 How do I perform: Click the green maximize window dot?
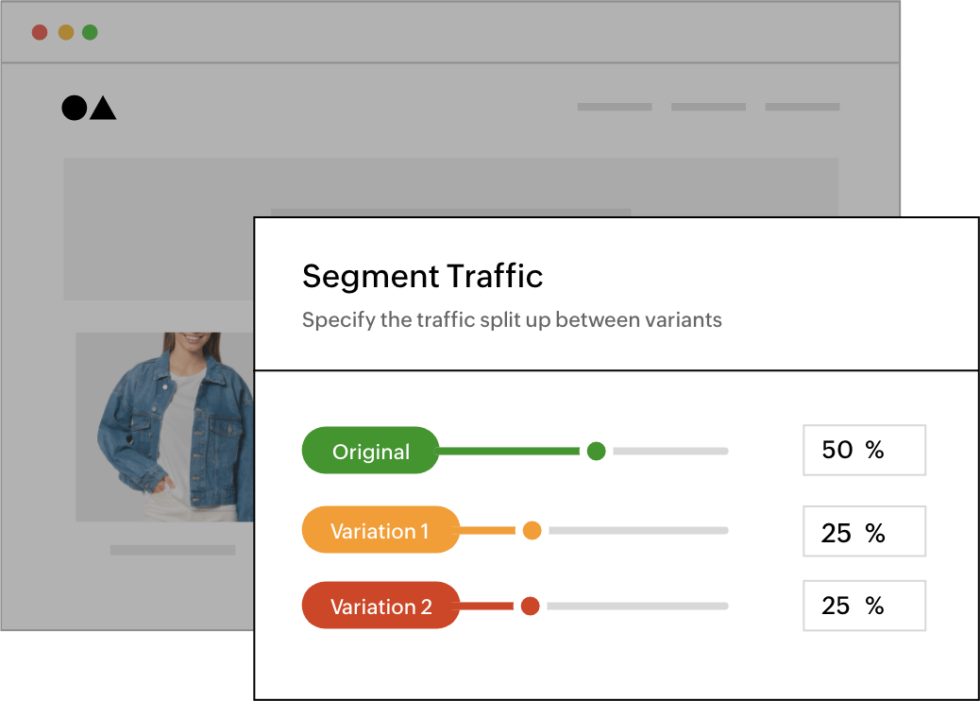click(x=90, y=32)
